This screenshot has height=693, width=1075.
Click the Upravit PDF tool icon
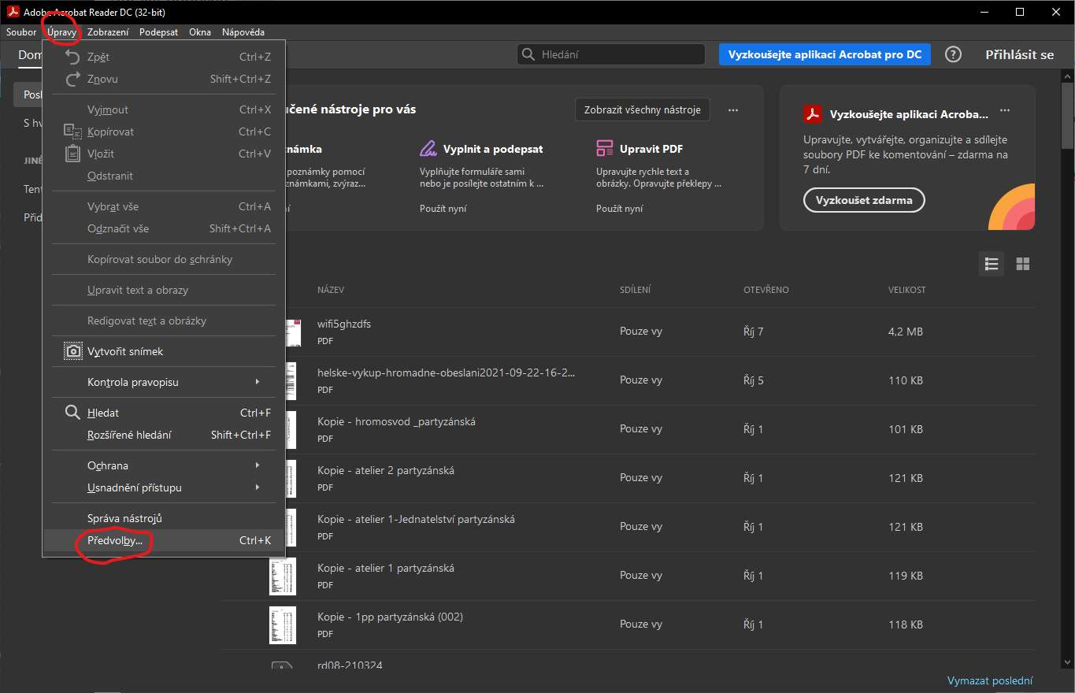pos(605,148)
